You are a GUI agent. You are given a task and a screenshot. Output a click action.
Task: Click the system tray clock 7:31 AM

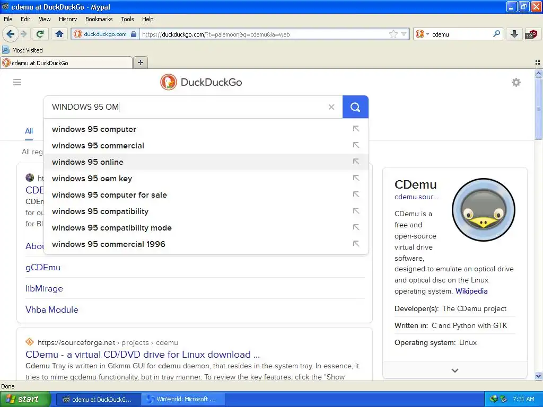523,399
